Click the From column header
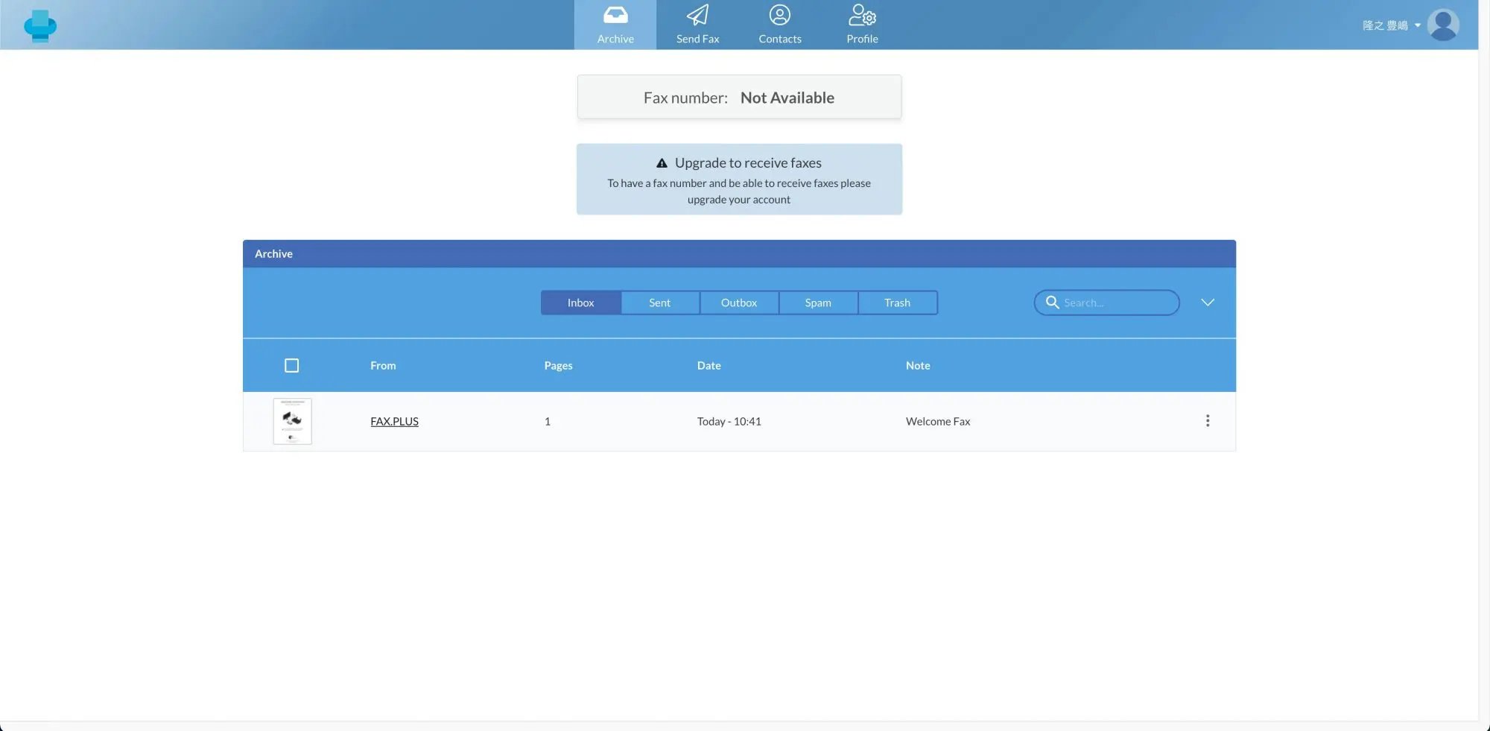This screenshot has width=1490, height=731. [x=383, y=365]
